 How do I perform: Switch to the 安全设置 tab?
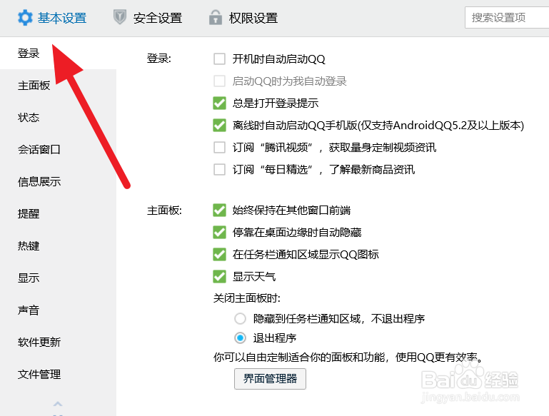(148, 18)
